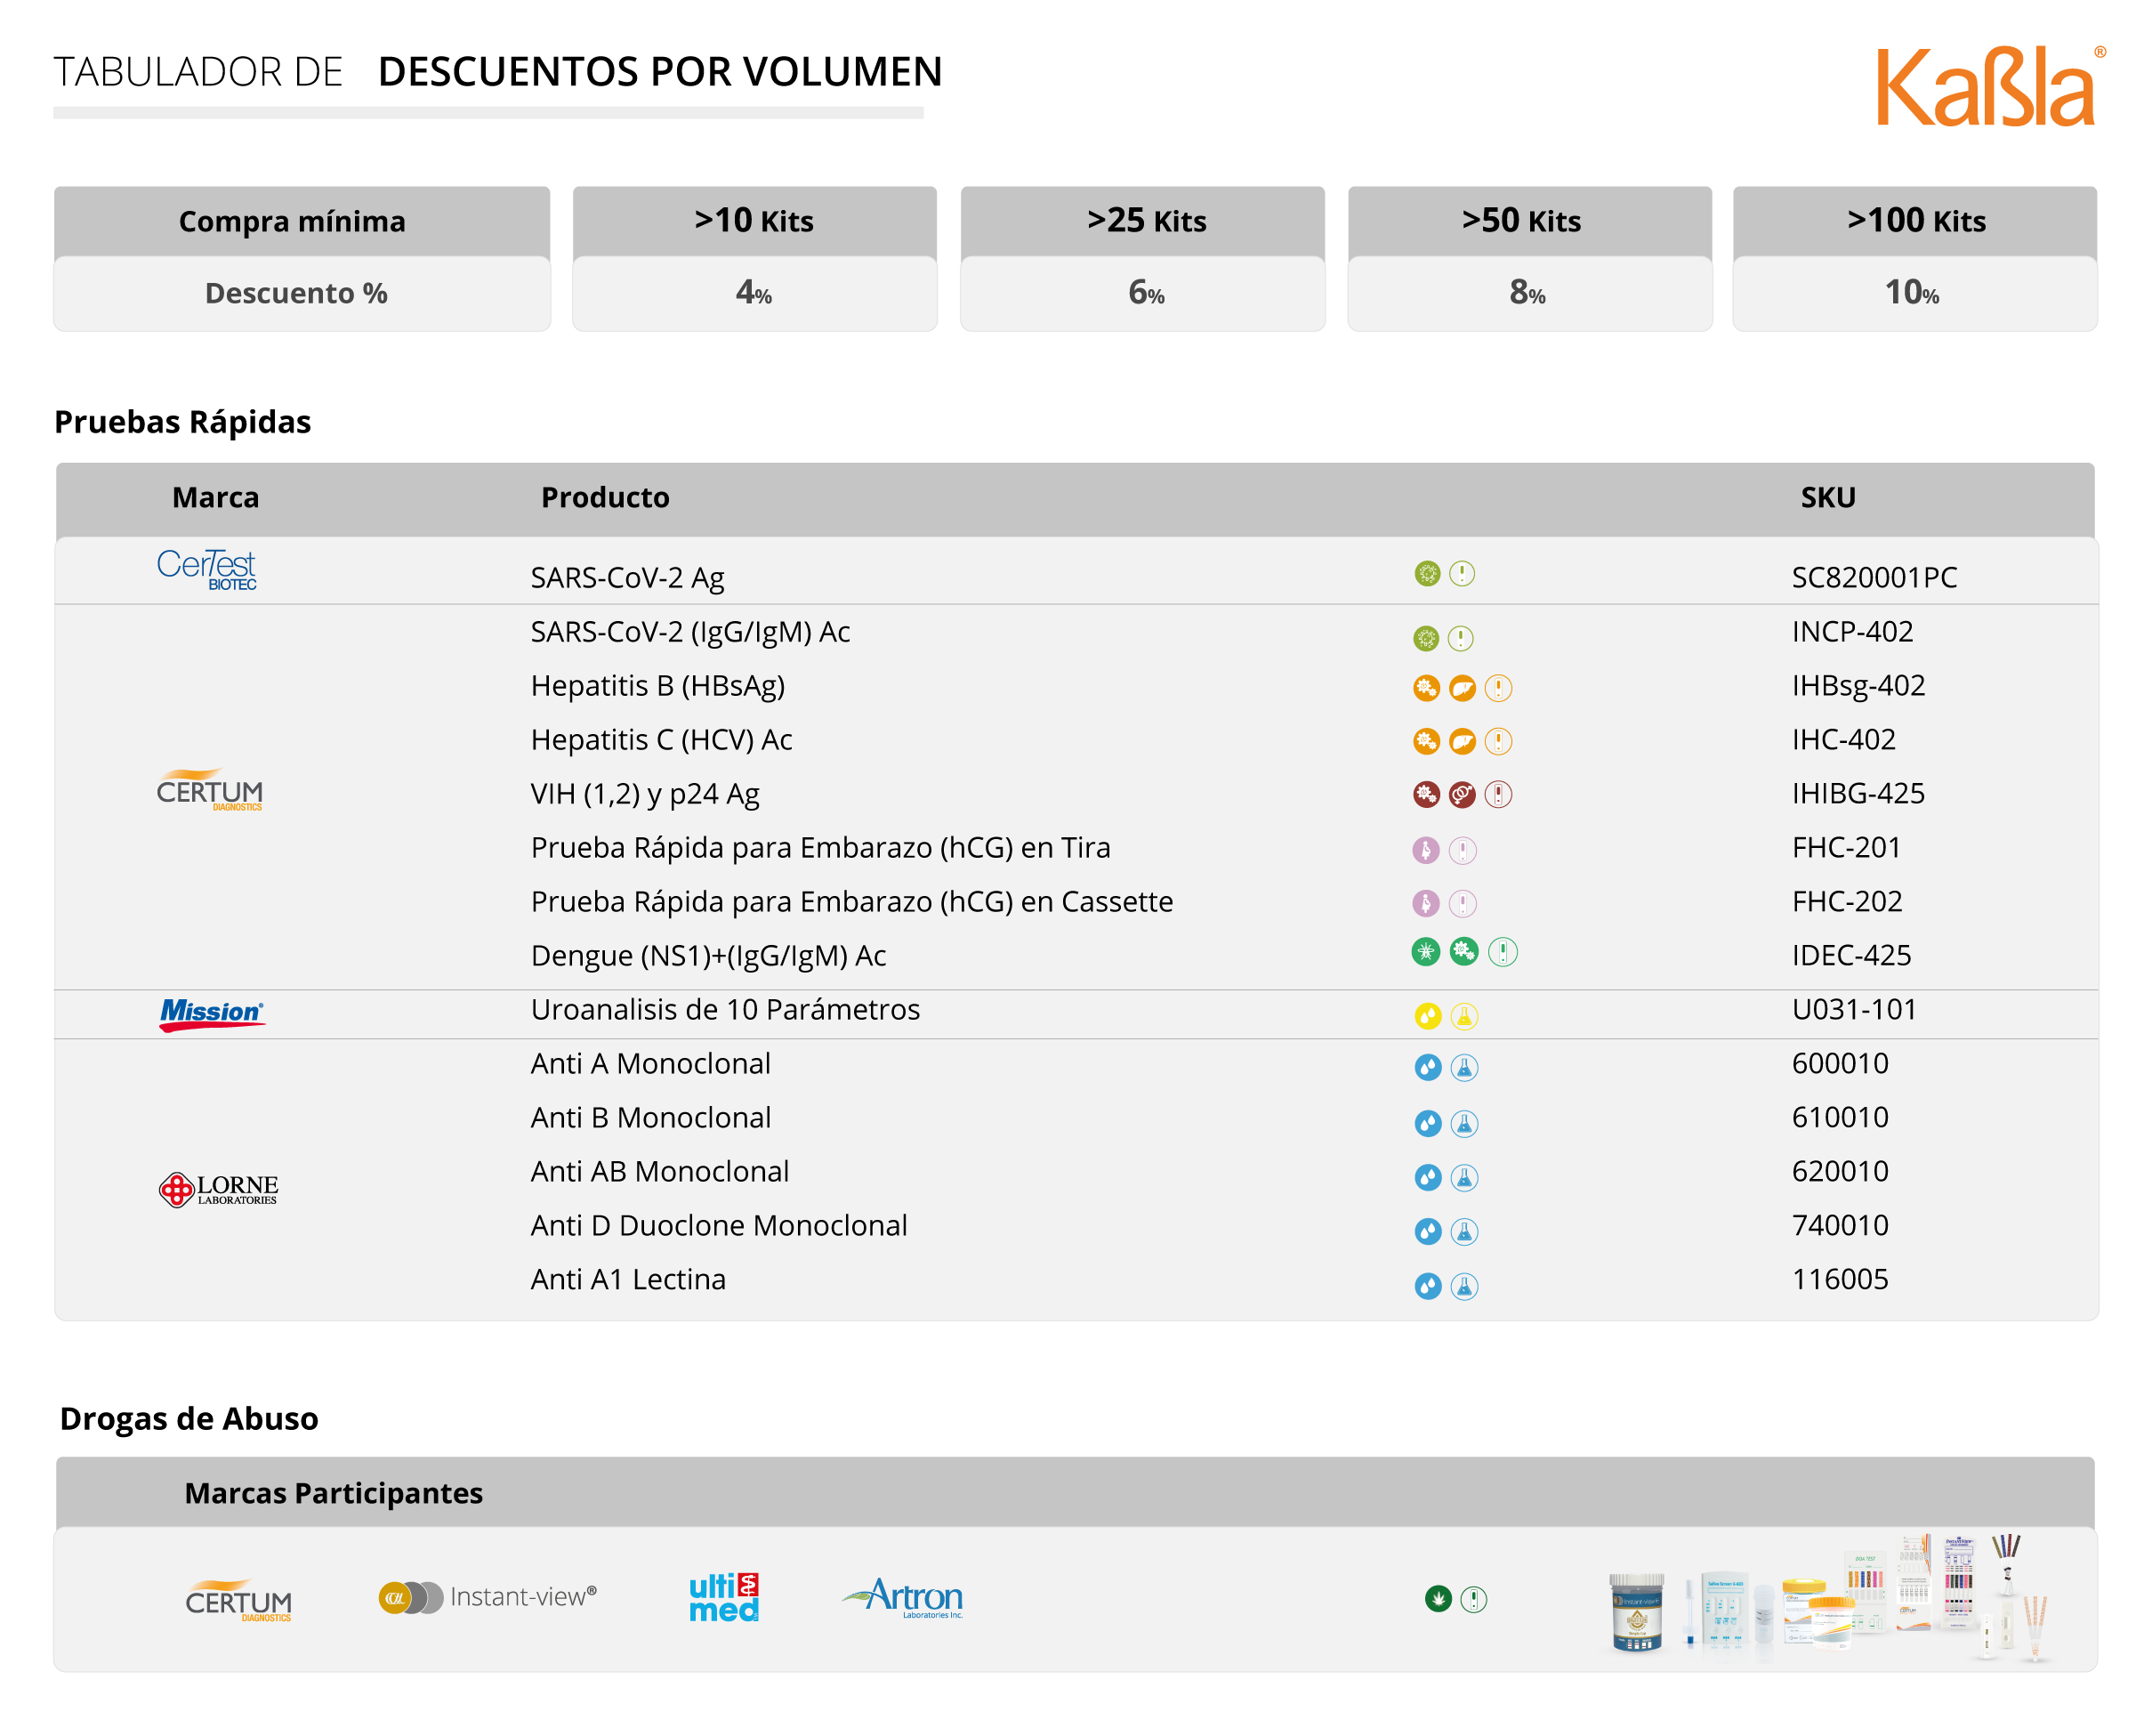Click the Descuento % label cell
Screen dimensions: 2152x1736
302,293
